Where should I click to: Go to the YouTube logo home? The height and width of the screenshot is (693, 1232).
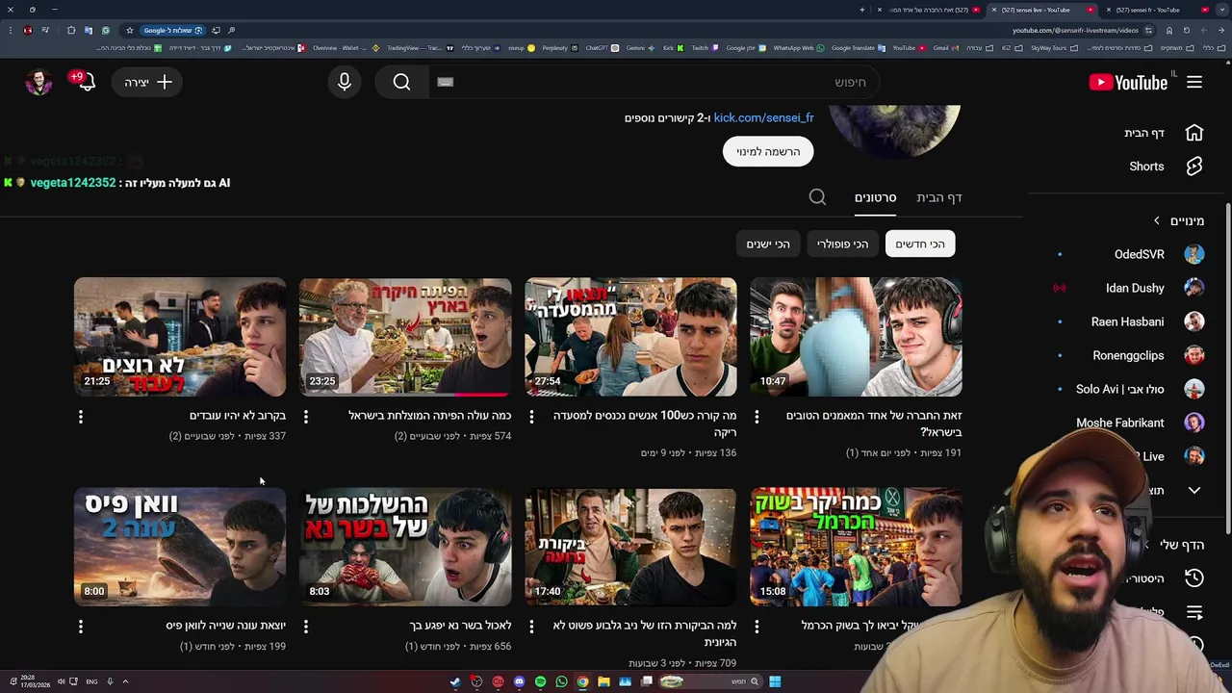point(1128,83)
